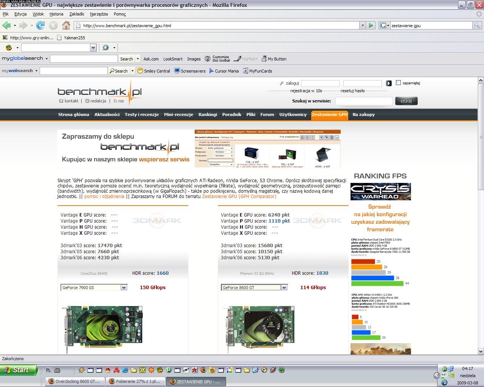Screen dimensions: 484x387
Task: Reload the page with the refresh icon
Action: tap(40, 25)
